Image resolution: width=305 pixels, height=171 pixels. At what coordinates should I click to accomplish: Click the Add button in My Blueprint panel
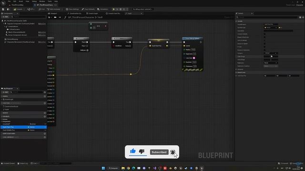pos(5,92)
